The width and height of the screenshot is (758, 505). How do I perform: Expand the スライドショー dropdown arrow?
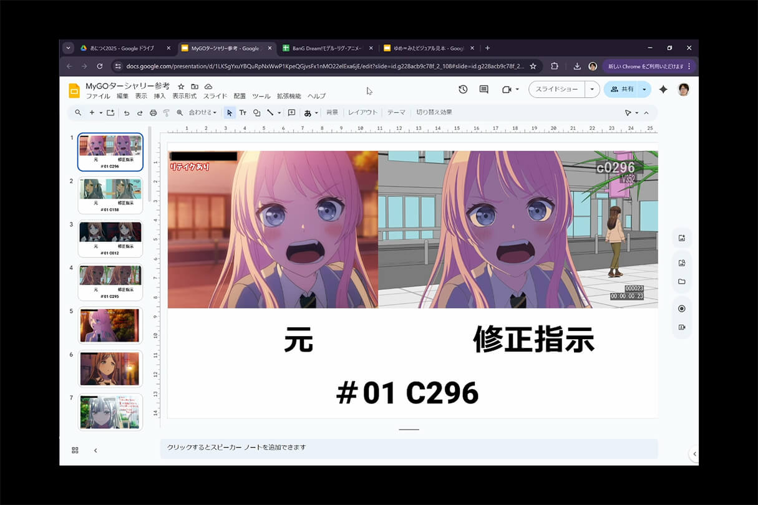592,89
